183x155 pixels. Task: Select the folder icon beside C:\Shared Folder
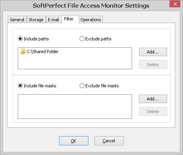point(23,51)
